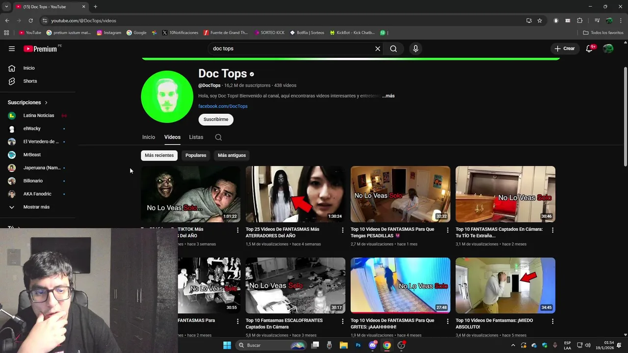The image size is (628, 353).
Task: Clear the search box with the X icon
Action: coord(378,49)
